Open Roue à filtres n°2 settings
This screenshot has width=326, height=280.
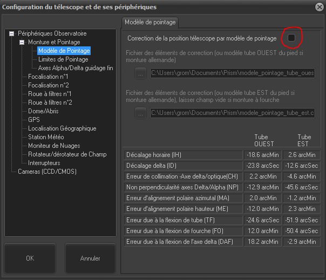point(50,103)
